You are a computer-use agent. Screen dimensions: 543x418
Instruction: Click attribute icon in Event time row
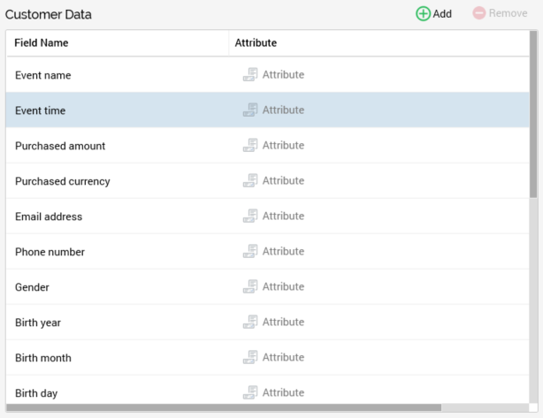[x=250, y=110]
